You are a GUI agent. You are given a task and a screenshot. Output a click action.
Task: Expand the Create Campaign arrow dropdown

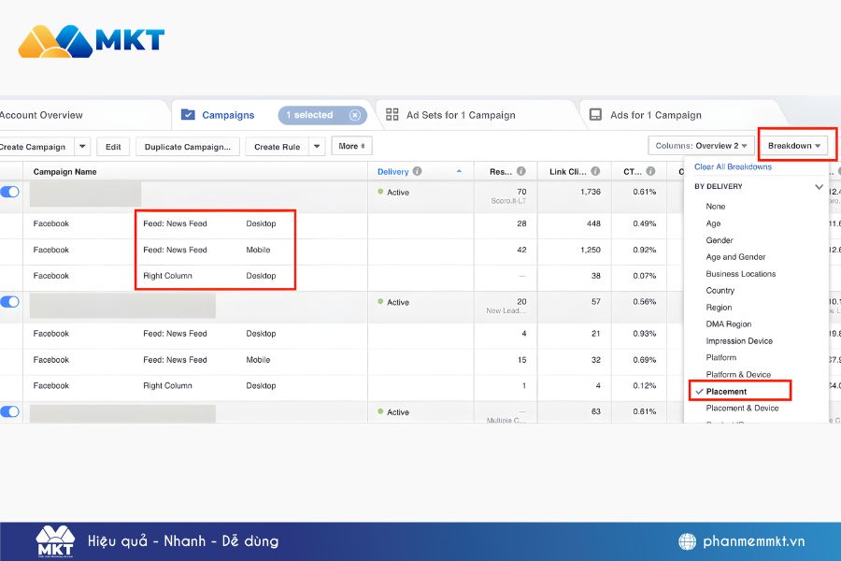pyautogui.click(x=82, y=147)
